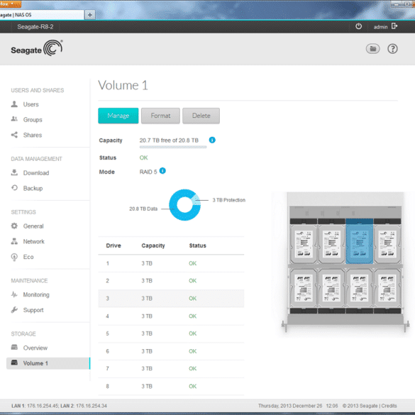The image size is (415, 415).
Task: Click the RAID 5 mode value
Action: click(148, 172)
